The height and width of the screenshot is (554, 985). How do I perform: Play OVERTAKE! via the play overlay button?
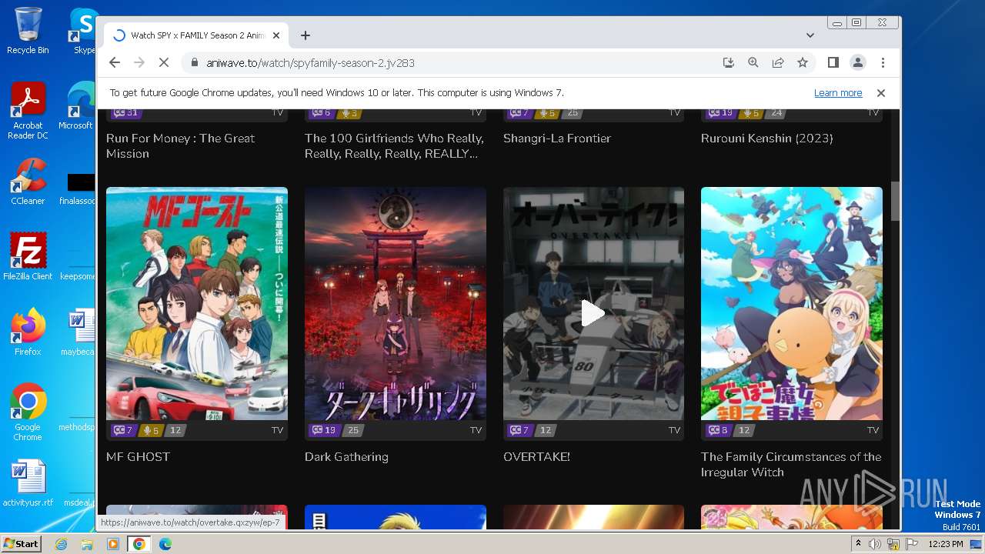pyautogui.click(x=593, y=313)
